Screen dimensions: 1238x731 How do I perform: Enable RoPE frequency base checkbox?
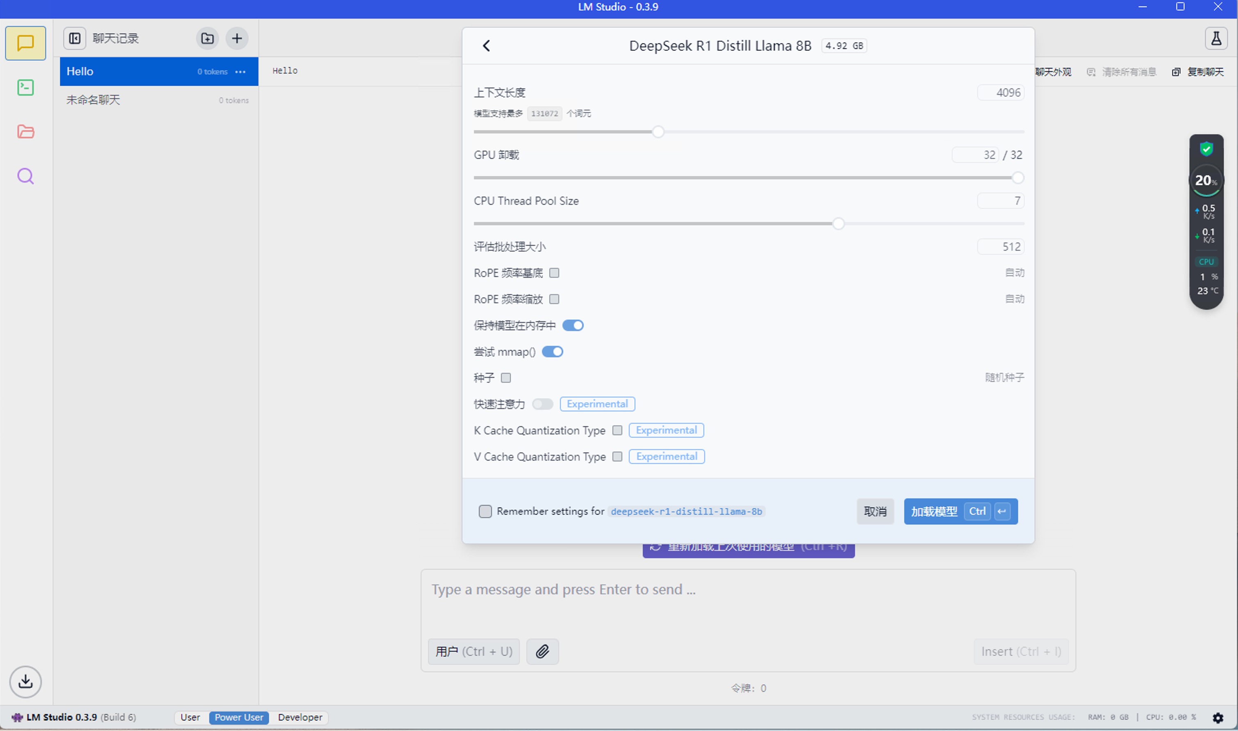pyautogui.click(x=554, y=273)
